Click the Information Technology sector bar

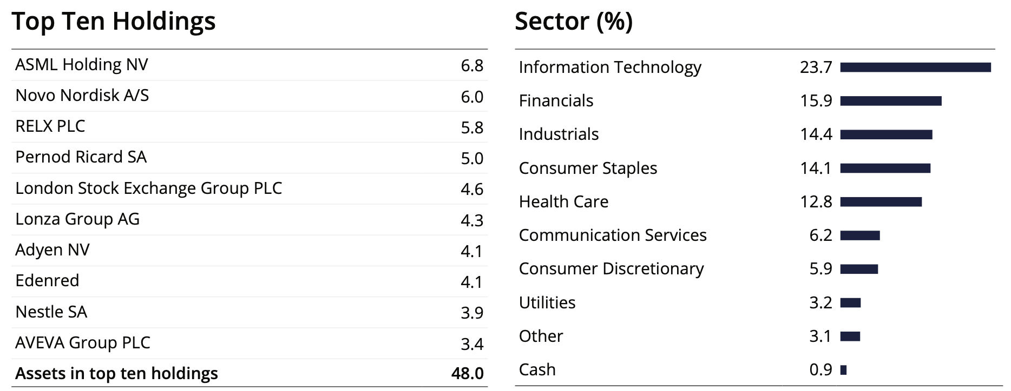click(915, 68)
